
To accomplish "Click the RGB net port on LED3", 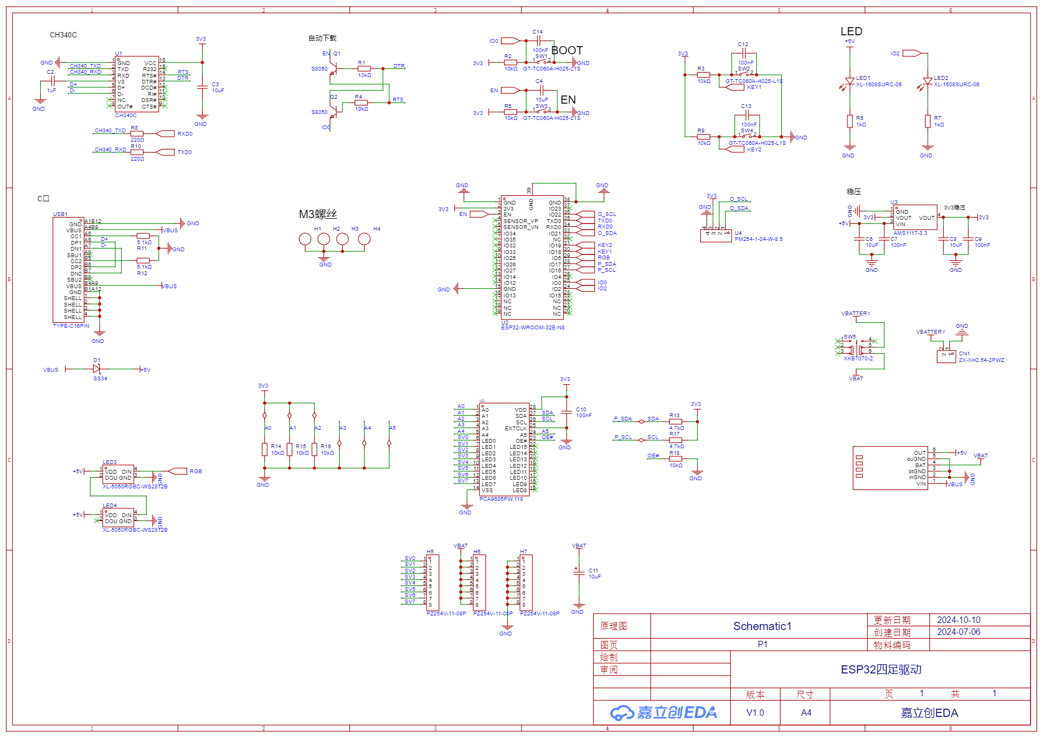I will pyautogui.click(x=178, y=471).
